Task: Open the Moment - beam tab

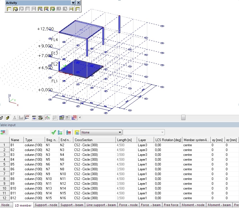Action: (219, 205)
